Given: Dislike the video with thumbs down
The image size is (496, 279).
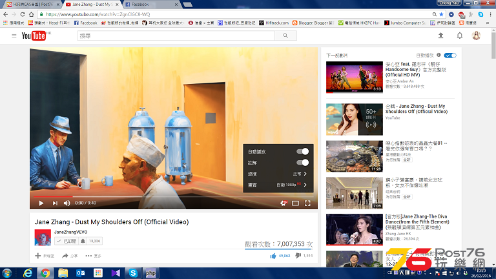Looking at the screenshot, I should pyautogui.click(x=298, y=255).
